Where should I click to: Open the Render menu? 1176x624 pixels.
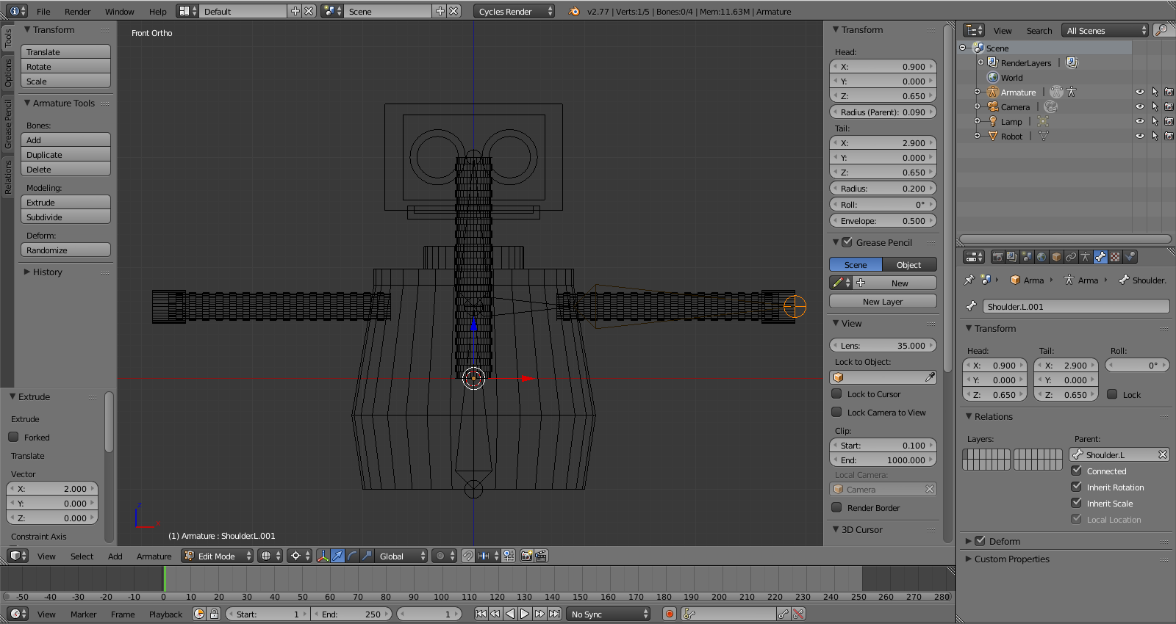tap(77, 11)
